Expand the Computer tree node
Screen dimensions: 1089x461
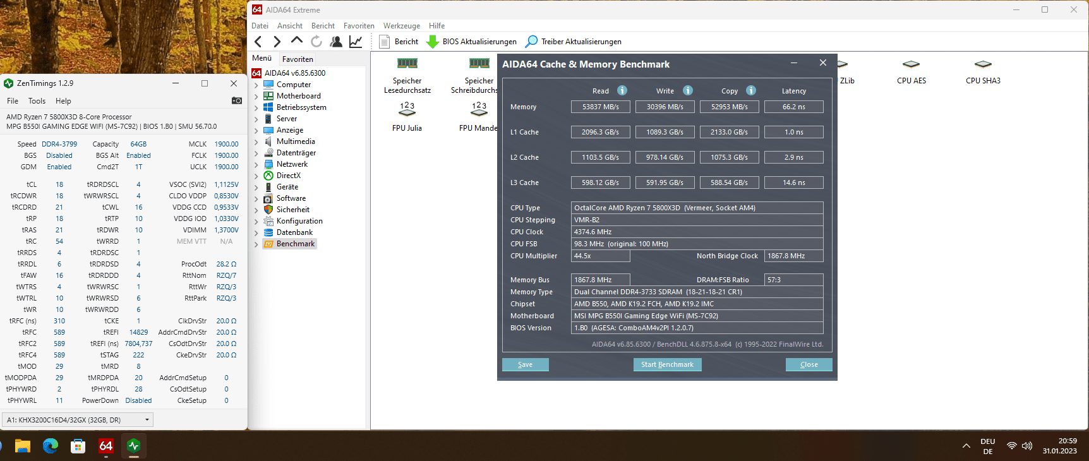pyautogui.click(x=256, y=85)
